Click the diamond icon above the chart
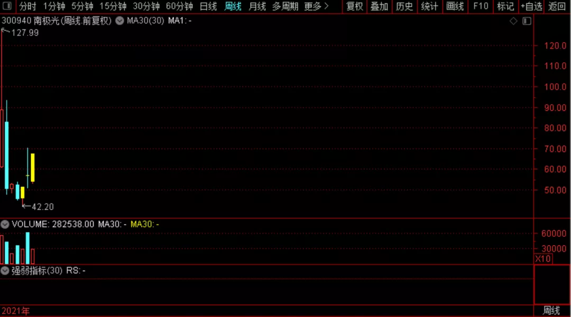 point(513,21)
